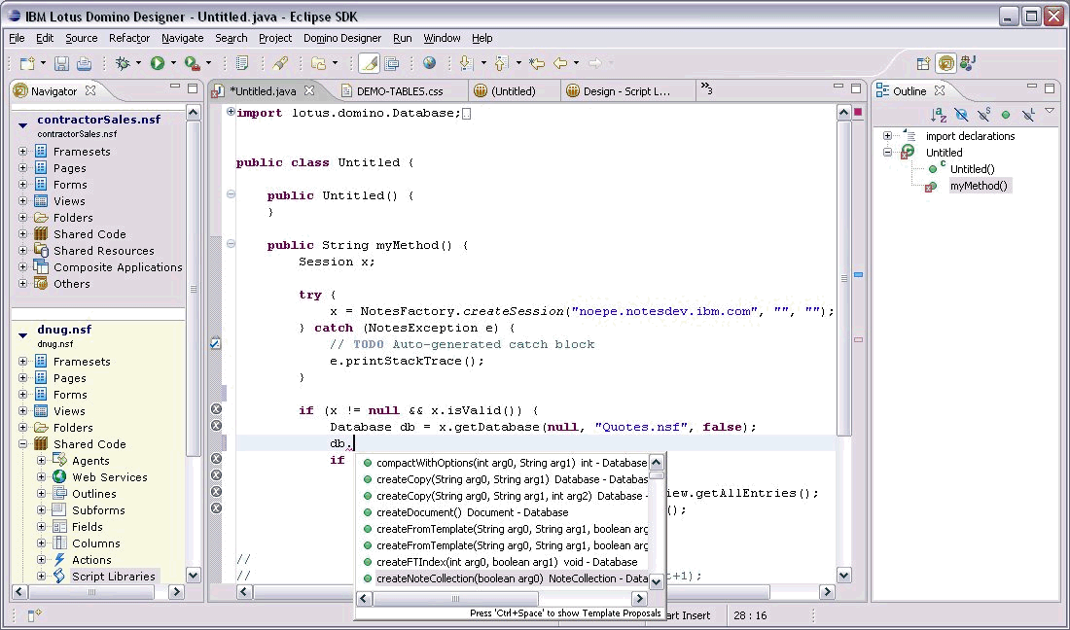Show the hidden editor tabs list
This screenshot has width=1070, height=630.
(x=706, y=89)
